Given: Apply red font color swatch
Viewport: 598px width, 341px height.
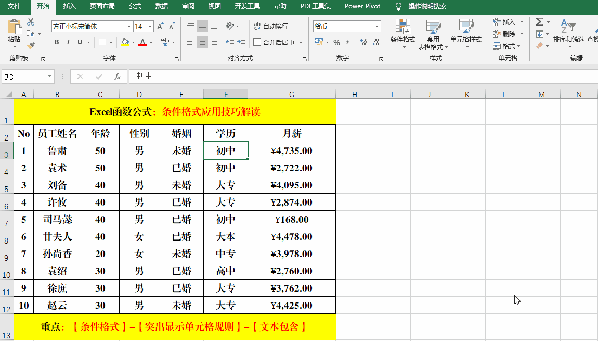Looking at the screenshot, I should [142, 42].
